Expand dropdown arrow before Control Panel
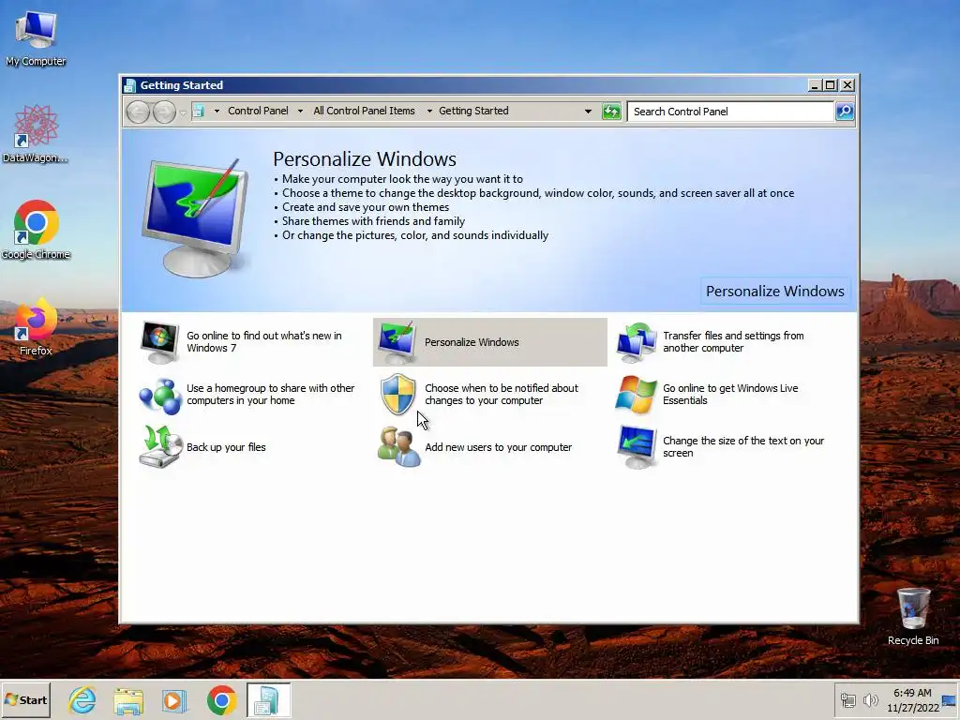960x720 pixels. (x=217, y=112)
